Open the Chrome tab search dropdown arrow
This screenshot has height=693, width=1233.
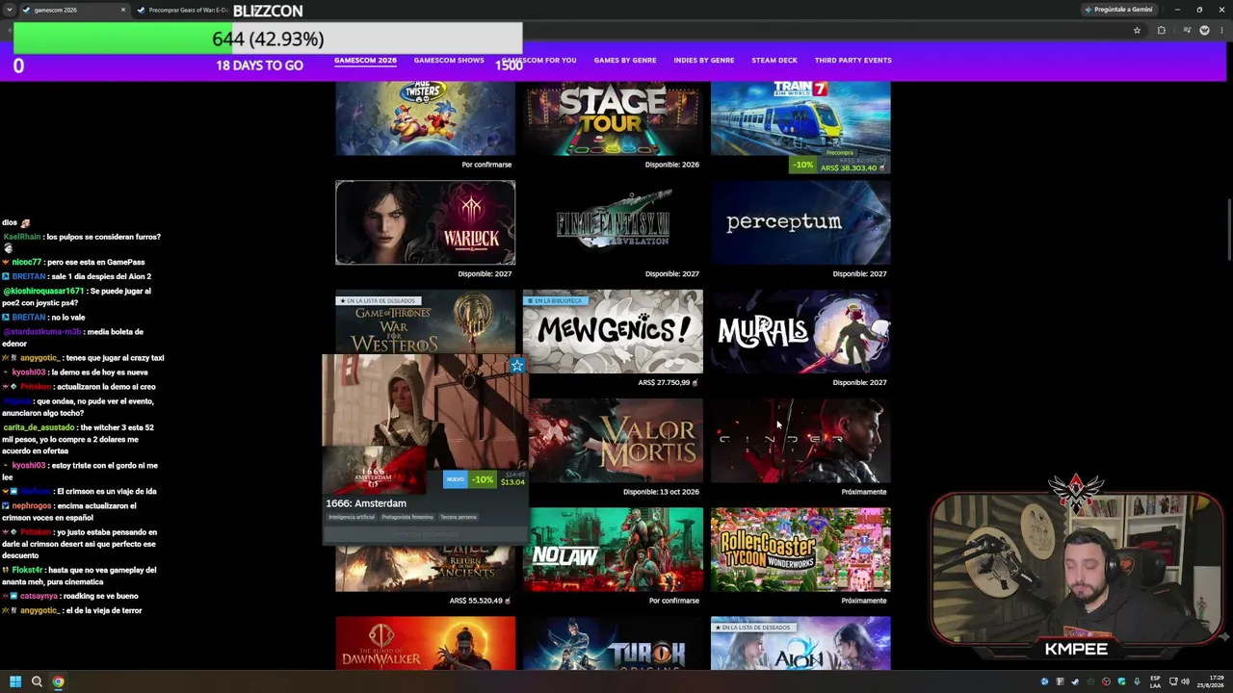click(9, 10)
